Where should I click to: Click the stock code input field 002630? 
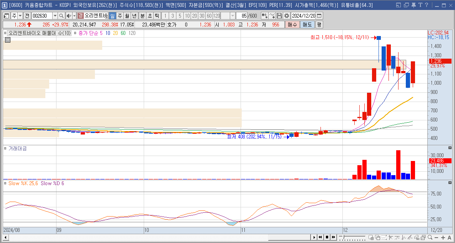pyautogui.click(x=42, y=16)
